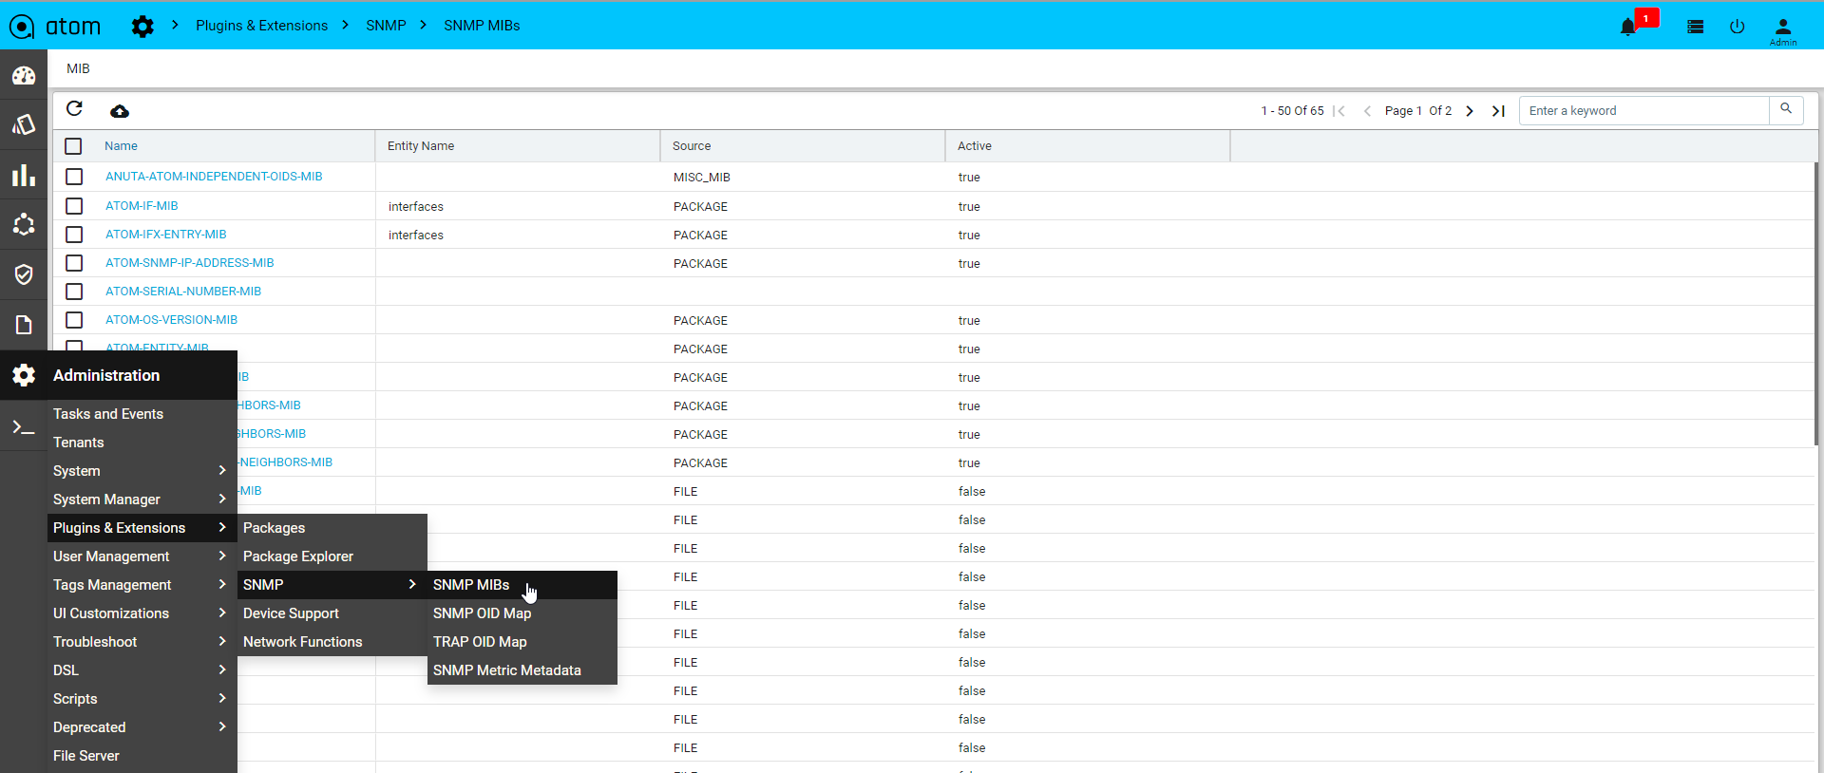The width and height of the screenshot is (1824, 773).
Task: Jump to last page of results
Action: click(1498, 111)
